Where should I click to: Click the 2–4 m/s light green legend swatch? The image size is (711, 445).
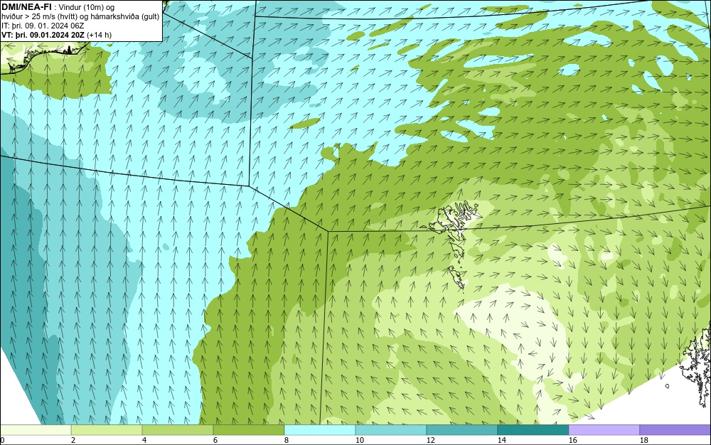107,429
